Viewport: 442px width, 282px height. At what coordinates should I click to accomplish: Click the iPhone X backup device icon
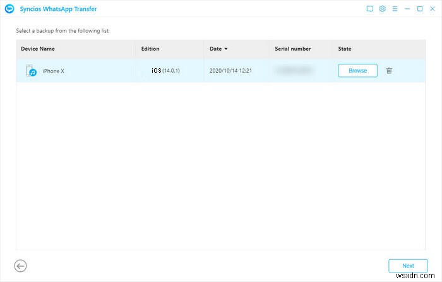pyautogui.click(x=31, y=71)
